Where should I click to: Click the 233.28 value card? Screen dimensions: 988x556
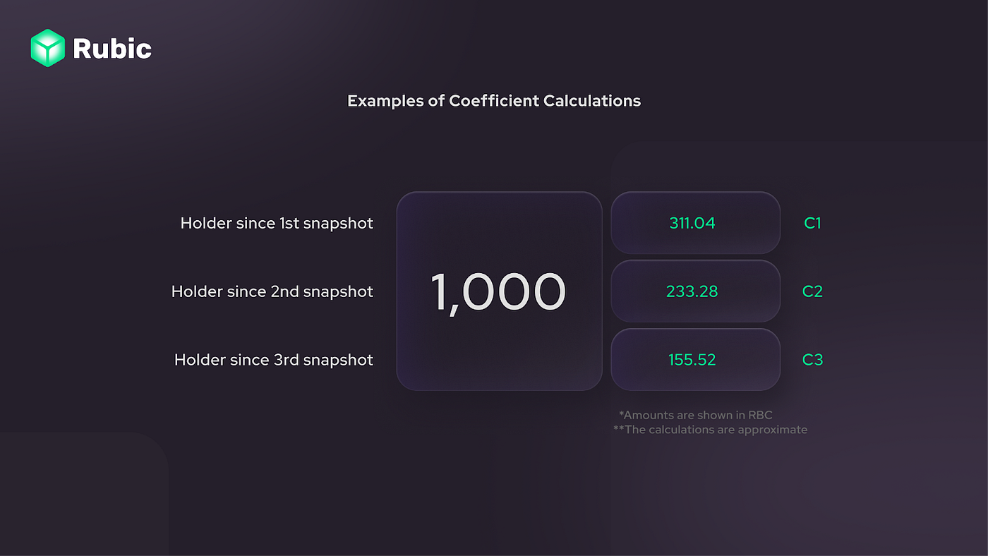pos(695,291)
